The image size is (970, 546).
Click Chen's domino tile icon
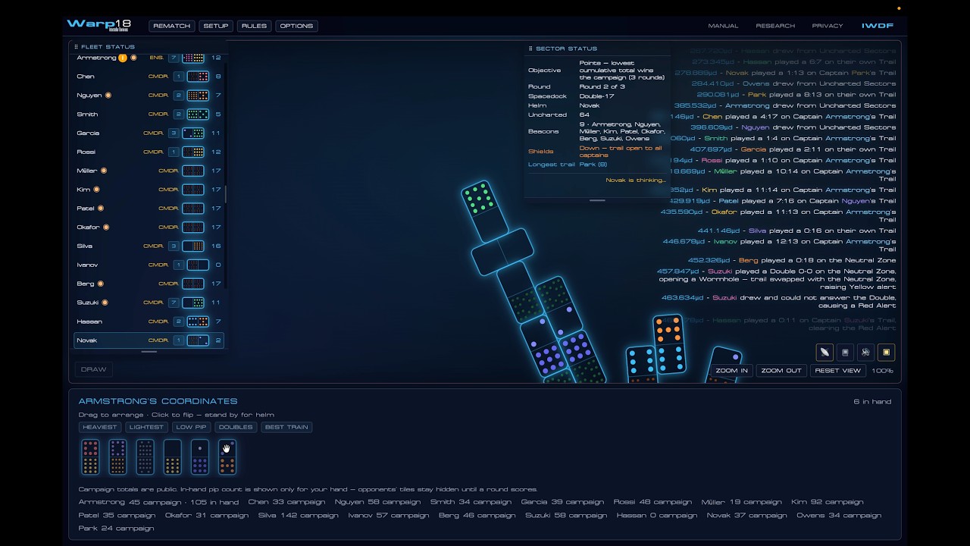198,77
